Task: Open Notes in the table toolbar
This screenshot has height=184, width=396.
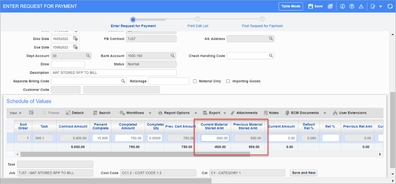Action: pyautogui.click(x=271, y=113)
